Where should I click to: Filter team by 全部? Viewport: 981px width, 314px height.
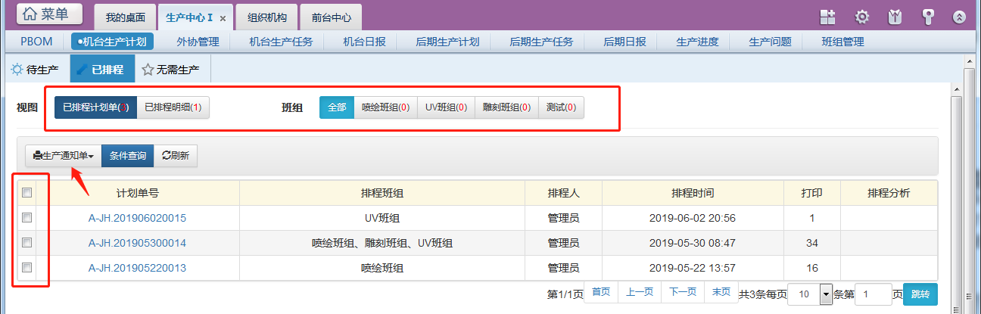(337, 107)
